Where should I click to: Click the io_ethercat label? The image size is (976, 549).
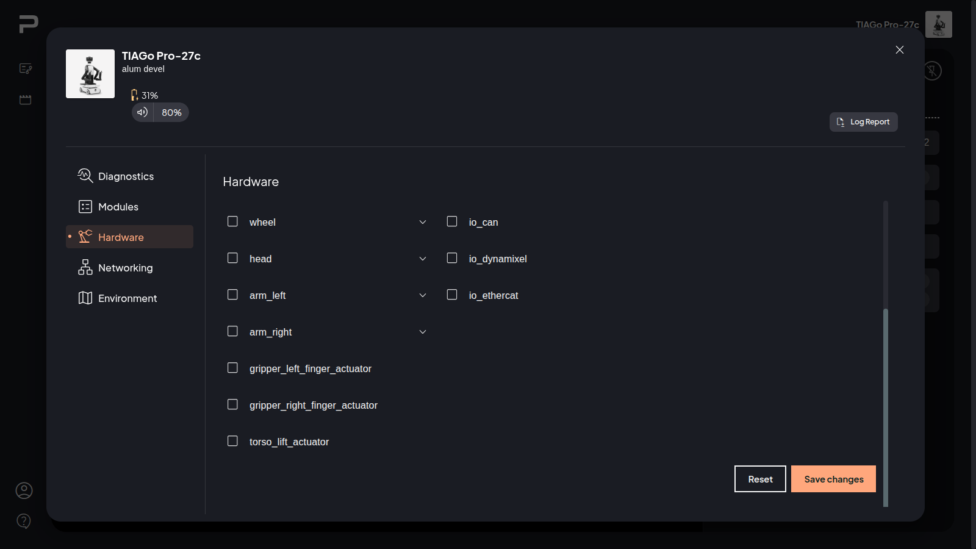(x=493, y=295)
